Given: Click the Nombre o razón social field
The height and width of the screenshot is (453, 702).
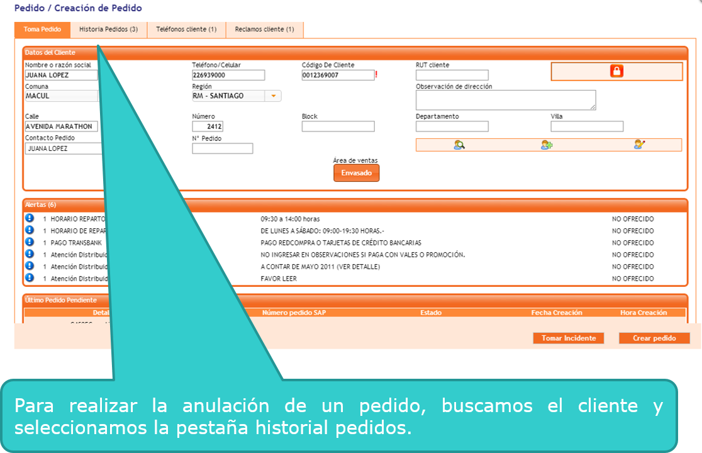Looking at the screenshot, I should pyautogui.click(x=61, y=75).
